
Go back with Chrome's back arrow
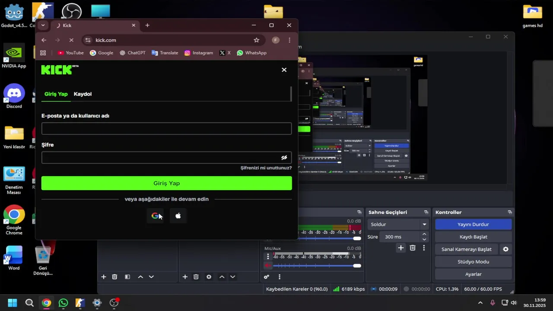44,40
